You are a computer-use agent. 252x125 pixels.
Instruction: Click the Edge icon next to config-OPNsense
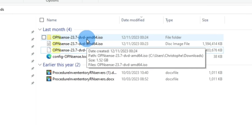pos(49,56)
